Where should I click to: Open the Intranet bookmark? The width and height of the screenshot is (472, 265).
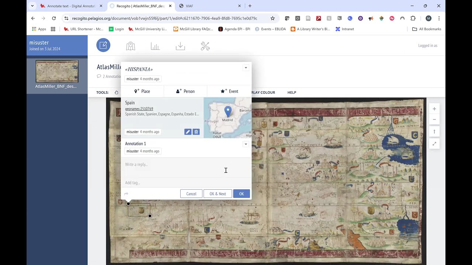[345, 29]
